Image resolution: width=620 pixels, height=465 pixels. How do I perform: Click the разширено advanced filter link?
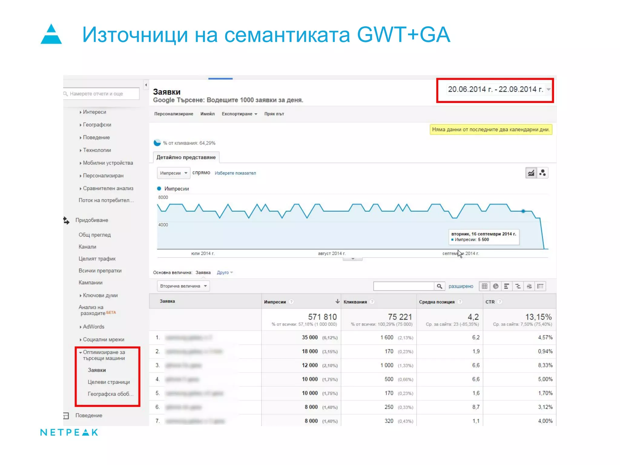[x=461, y=286]
